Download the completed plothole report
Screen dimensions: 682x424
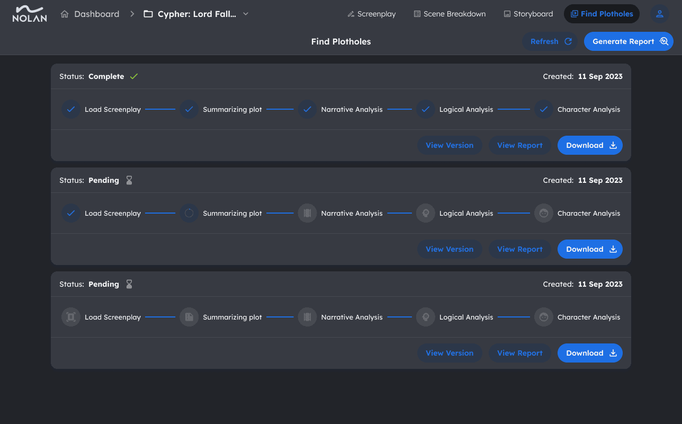click(590, 145)
